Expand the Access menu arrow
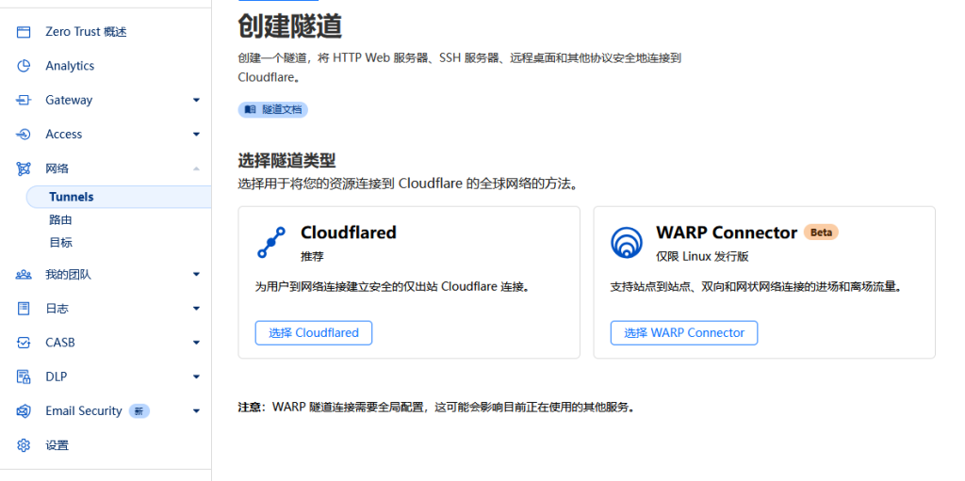 (196, 134)
